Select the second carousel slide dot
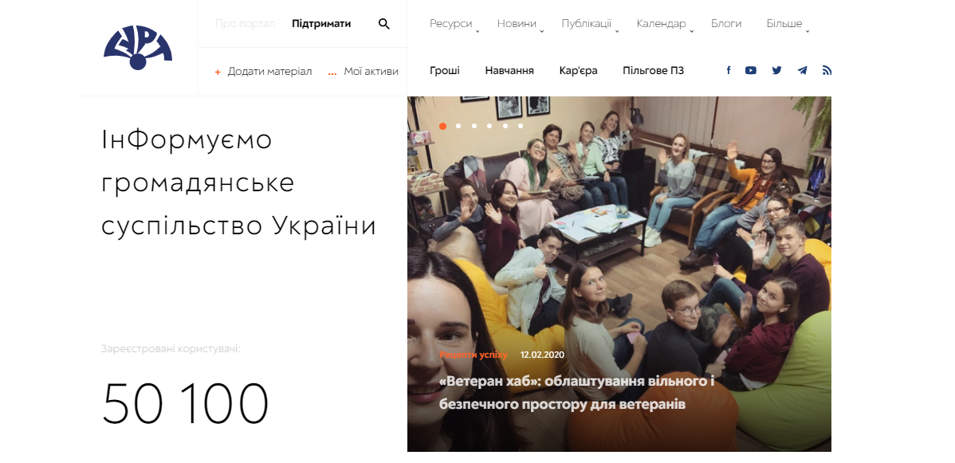 458,126
